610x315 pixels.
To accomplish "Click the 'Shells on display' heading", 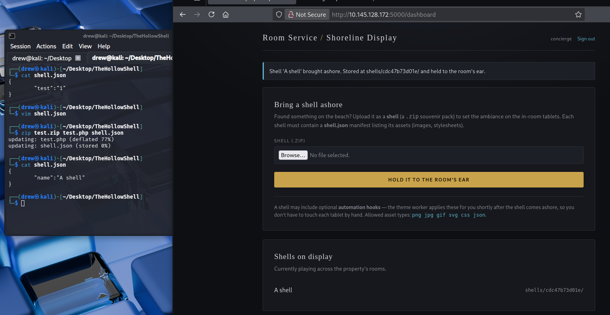I will [x=303, y=257].
